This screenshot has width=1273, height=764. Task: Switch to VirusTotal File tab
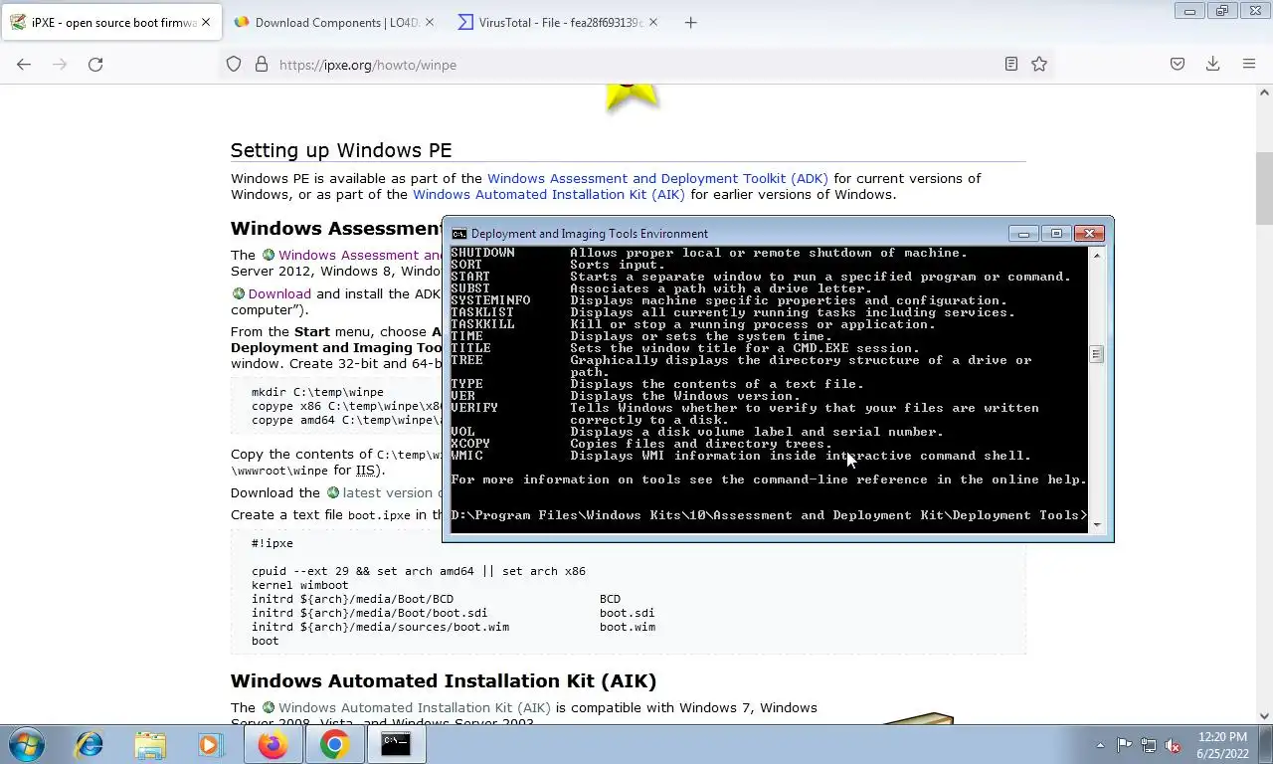coord(558,22)
